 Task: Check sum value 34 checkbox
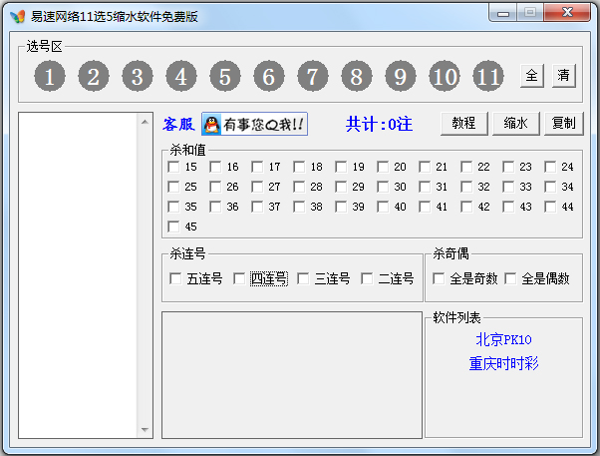pyautogui.click(x=550, y=187)
